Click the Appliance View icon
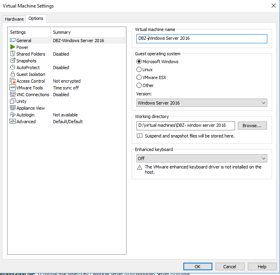280x275 pixels. point(12,108)
